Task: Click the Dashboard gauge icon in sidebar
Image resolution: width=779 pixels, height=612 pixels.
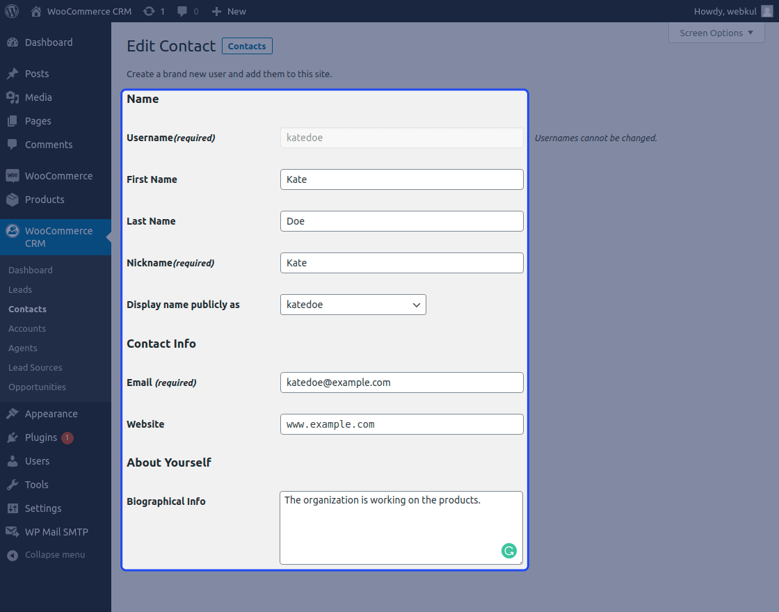Action: coord(13,42)
